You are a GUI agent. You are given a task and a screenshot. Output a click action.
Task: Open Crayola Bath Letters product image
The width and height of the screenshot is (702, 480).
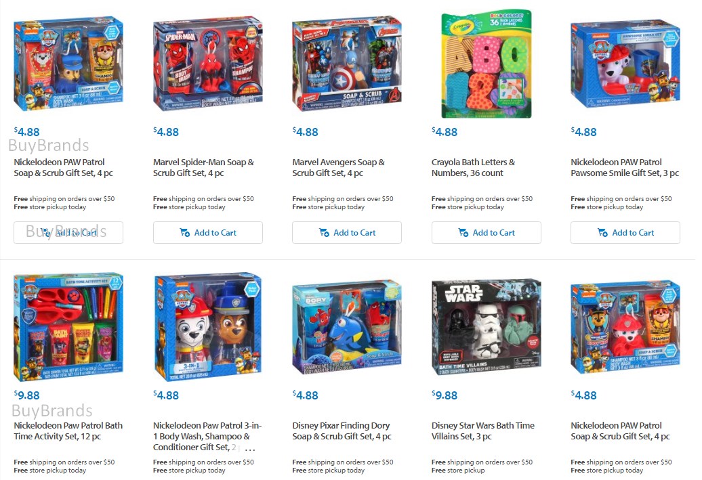pyautogui.click(x=487, y=64)
